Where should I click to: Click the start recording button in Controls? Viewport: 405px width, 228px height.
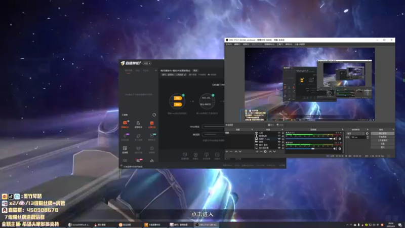[x=383, y=137]
